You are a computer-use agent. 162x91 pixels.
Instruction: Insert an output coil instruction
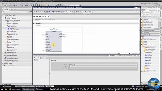click(40, 16)
